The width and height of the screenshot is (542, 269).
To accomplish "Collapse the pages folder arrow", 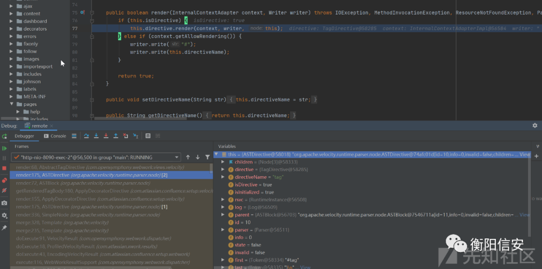I will pos(11,104).
